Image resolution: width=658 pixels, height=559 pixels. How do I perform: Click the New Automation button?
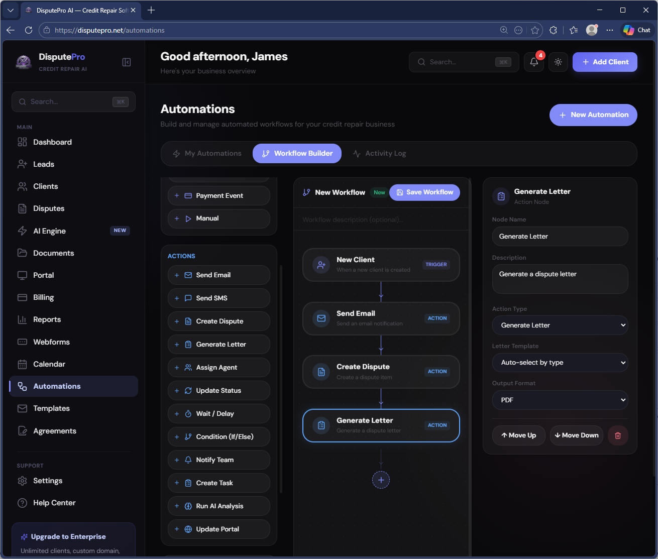point(593,115)
